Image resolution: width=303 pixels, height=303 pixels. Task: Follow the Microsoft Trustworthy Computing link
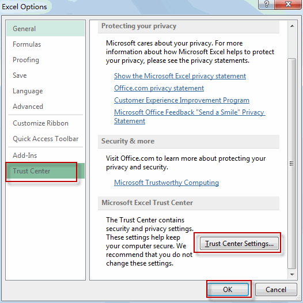point(166,183)
